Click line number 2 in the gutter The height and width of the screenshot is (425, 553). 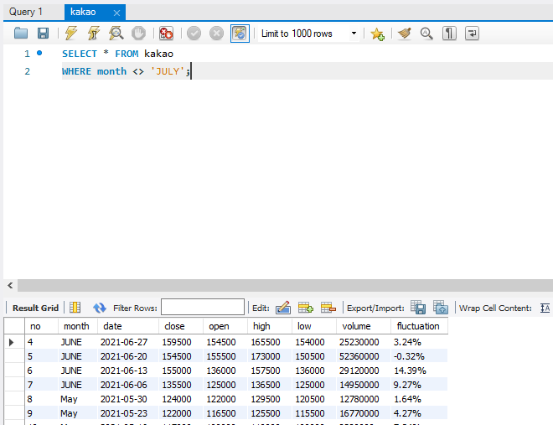27,71
